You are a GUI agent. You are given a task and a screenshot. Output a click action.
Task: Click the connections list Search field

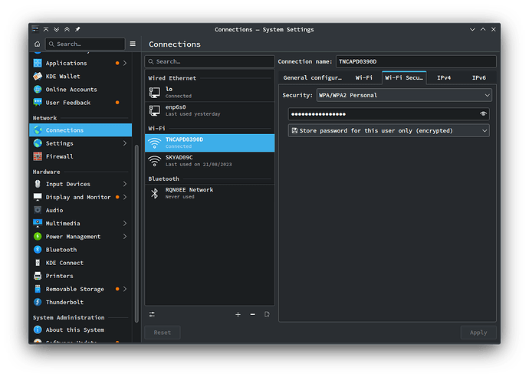tap(210, 62)
